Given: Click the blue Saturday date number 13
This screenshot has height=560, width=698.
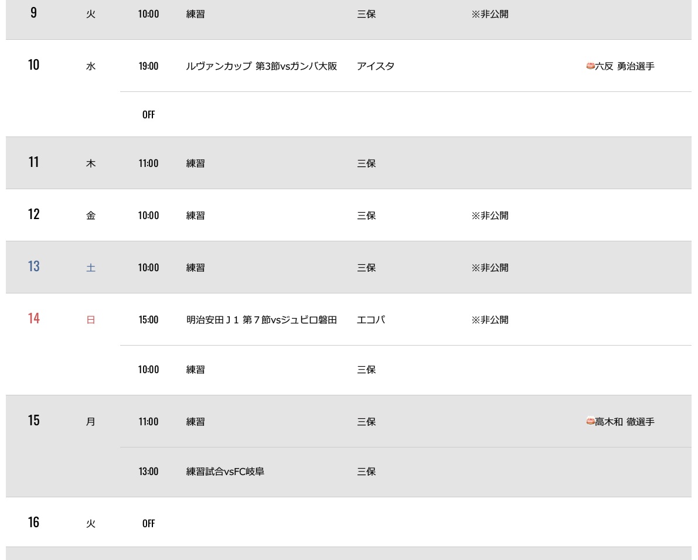Looking at the screenshot, I should [x=34, y=266].
